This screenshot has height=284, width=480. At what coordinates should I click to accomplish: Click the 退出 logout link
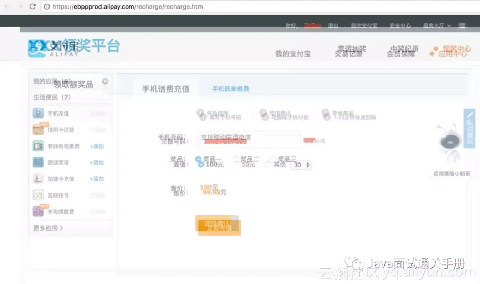pos(333,26)
